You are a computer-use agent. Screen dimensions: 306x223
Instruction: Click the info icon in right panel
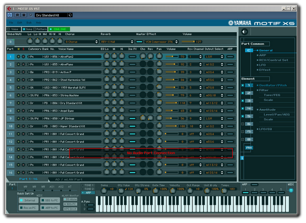click(x=242, y=158)
